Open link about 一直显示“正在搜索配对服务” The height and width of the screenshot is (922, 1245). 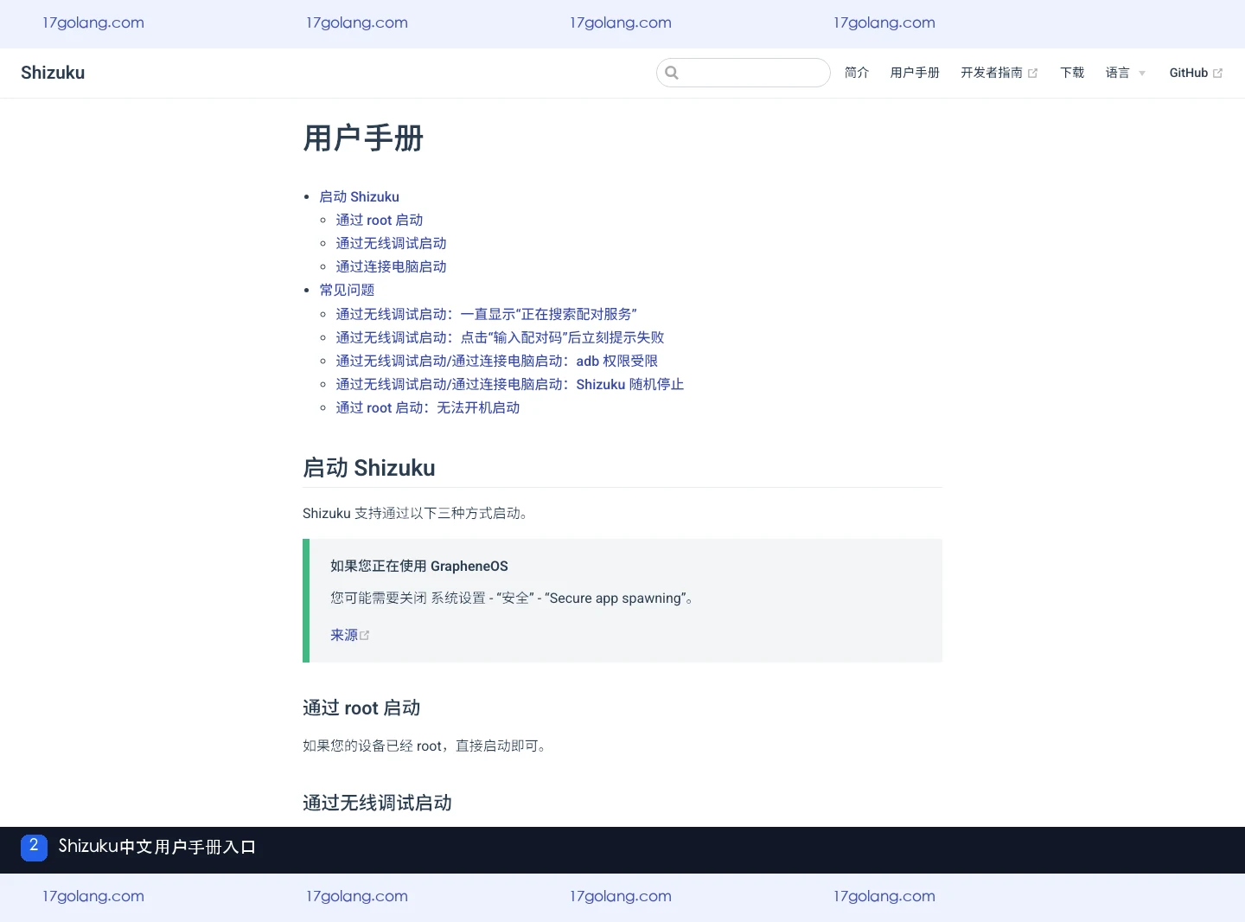click(x=487, y=314)
